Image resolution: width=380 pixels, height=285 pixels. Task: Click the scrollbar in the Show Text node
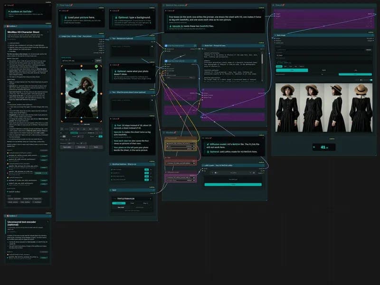262,57
